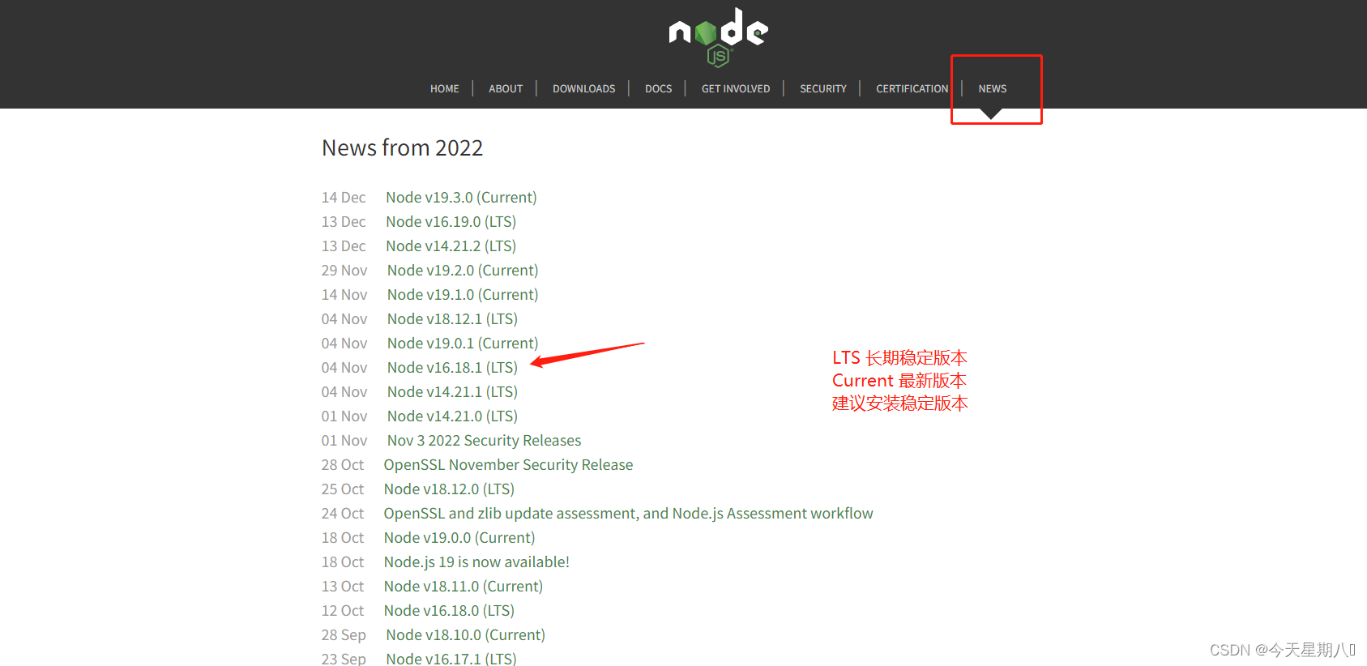
Task: Open Node v16.17.1 (LTS) release
Action: click(451, 658)
